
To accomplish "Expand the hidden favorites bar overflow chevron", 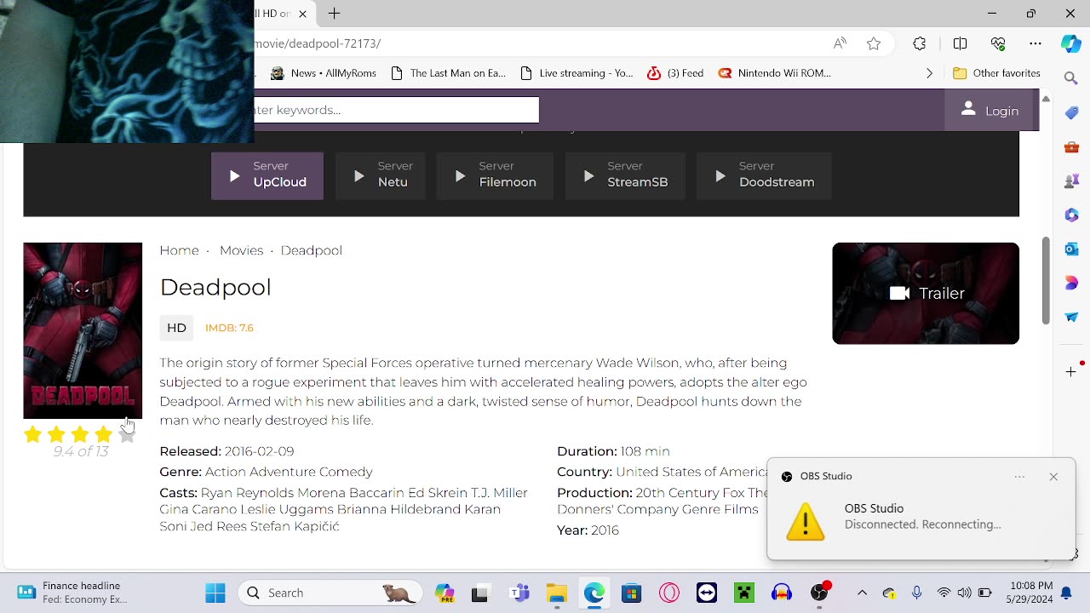I will 929,73.
